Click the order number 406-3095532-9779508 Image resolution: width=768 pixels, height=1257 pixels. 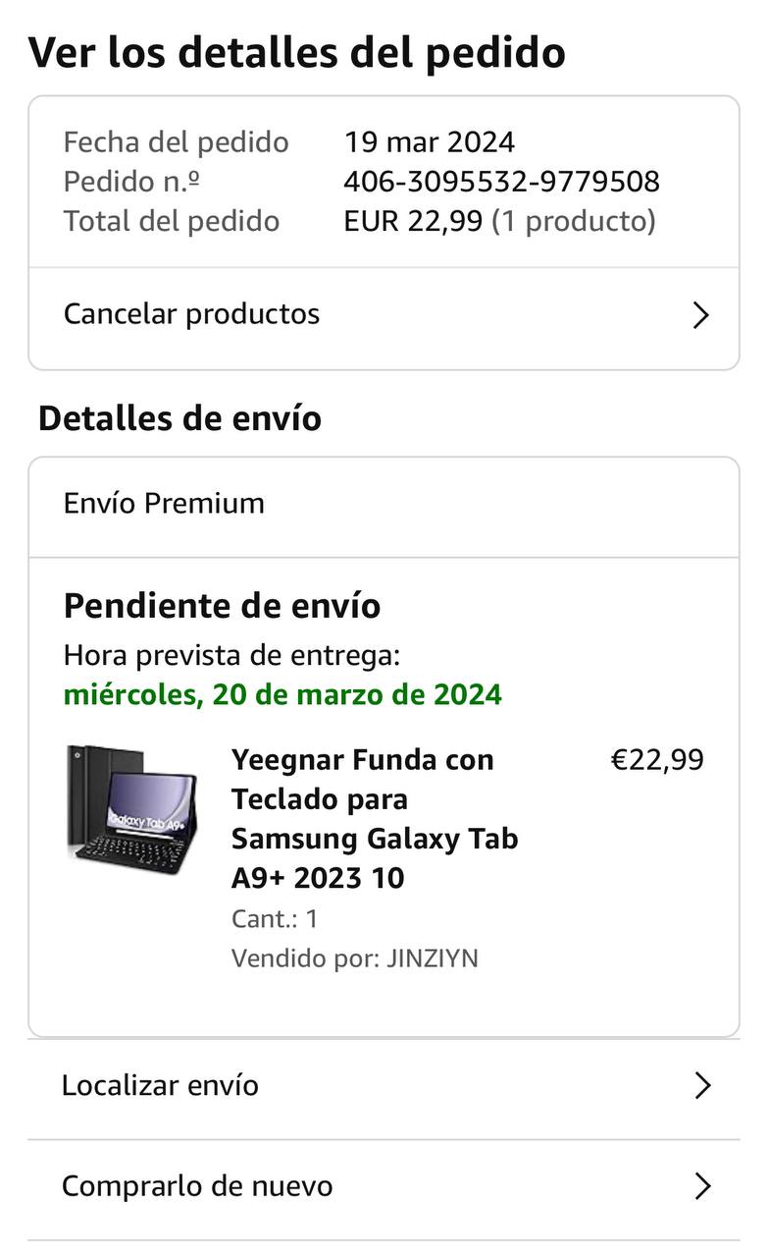[501, 182]
